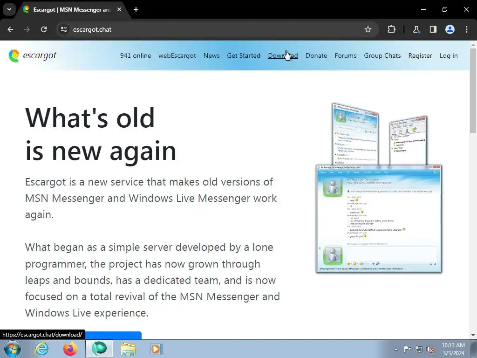This screenshot has width=477, height=358.
Task: Open the Forums nav link
Action: point(346,56)
